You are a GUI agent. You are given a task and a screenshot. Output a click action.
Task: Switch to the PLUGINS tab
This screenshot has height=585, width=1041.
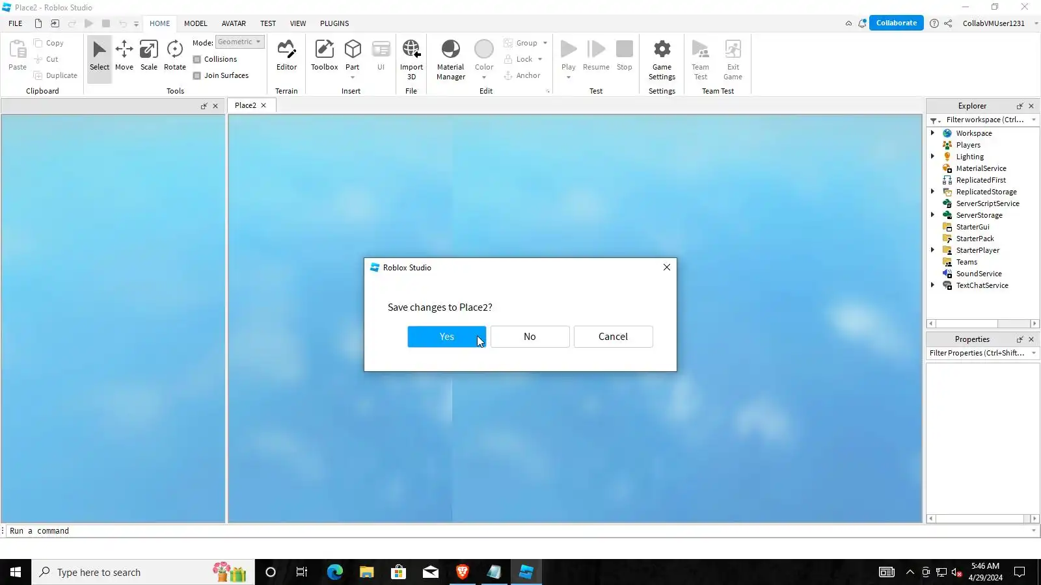334,23
